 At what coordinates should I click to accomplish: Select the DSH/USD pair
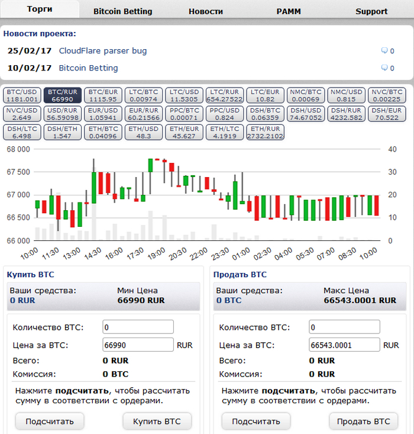tap(306, 114)
